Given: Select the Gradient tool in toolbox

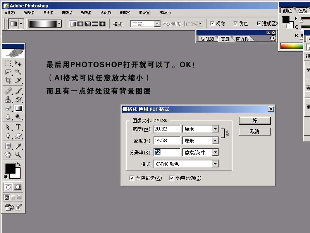Looking at the screenshot, I should tap(18, 108).
